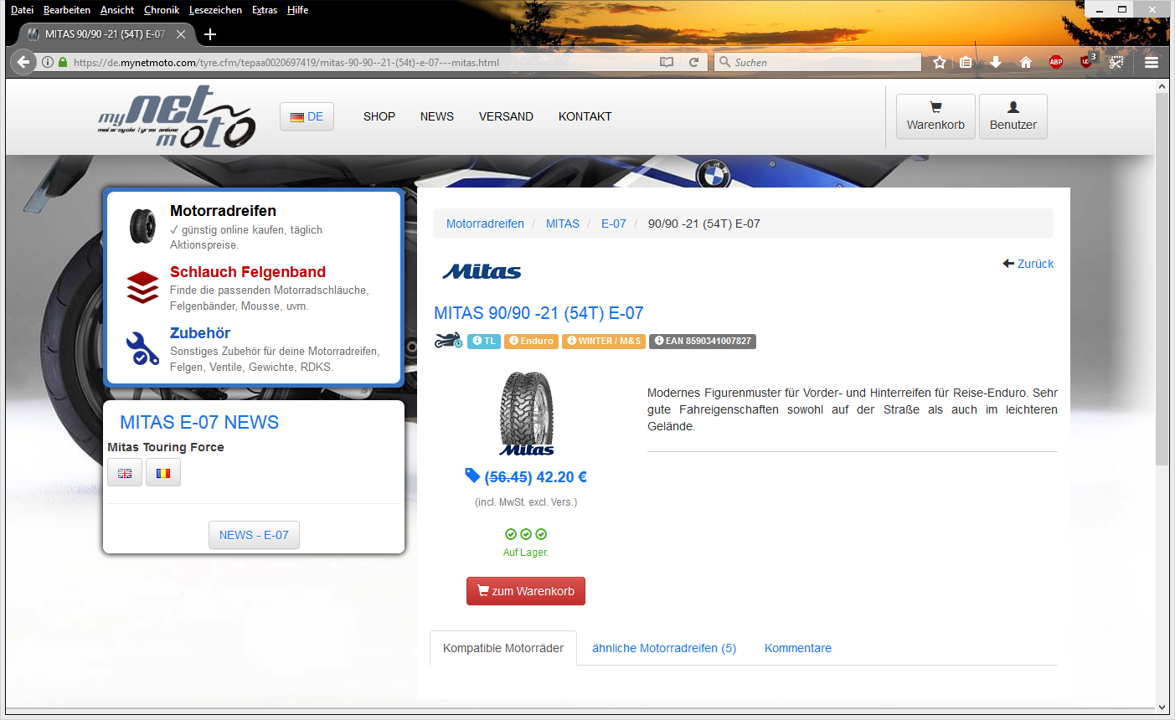Click the mynetmoto logo
1175x720 pixels.
click(177, 116)
